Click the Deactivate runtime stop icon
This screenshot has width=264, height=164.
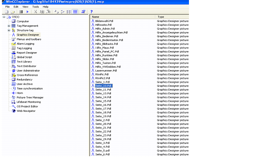(x=21, y=12)
